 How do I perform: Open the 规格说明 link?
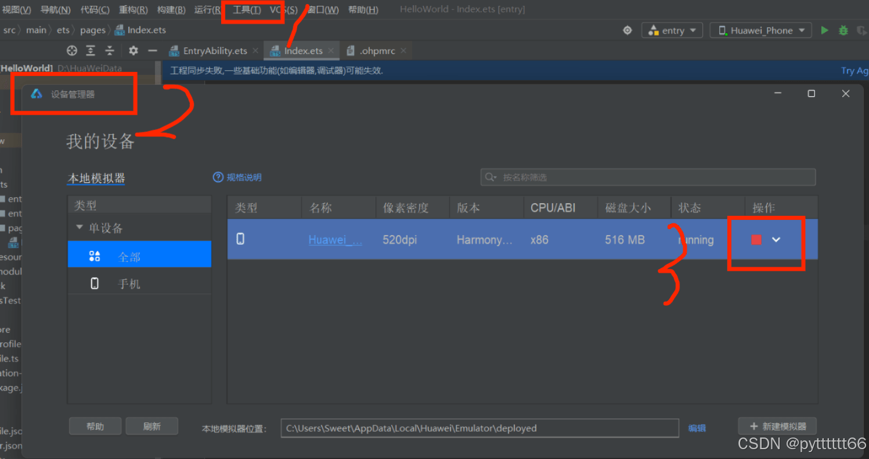pos(244,177)
